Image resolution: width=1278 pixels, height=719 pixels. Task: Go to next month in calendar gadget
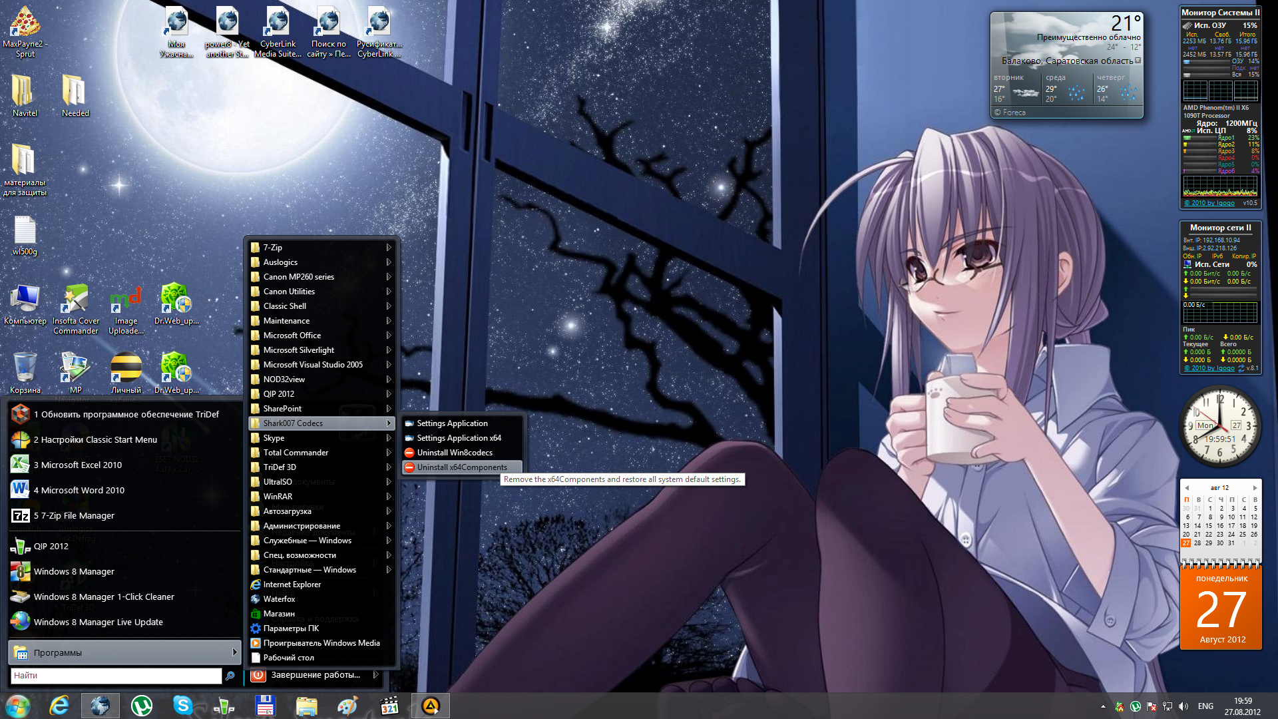1255,488
